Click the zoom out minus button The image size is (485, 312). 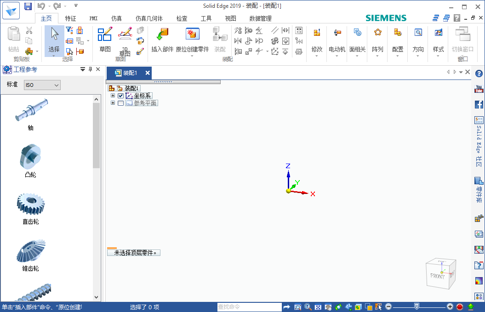[x=388, y=307]
